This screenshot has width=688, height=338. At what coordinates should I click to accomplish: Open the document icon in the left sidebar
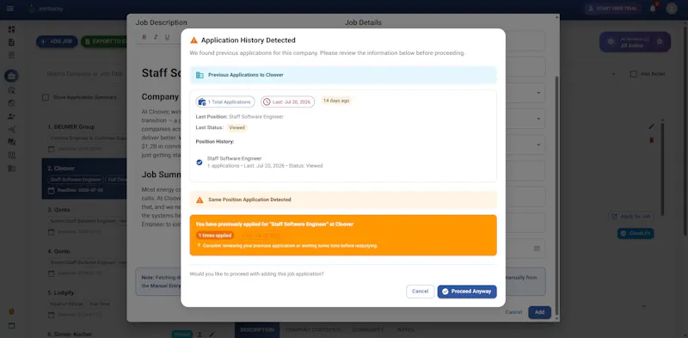(x=12, y=42)
